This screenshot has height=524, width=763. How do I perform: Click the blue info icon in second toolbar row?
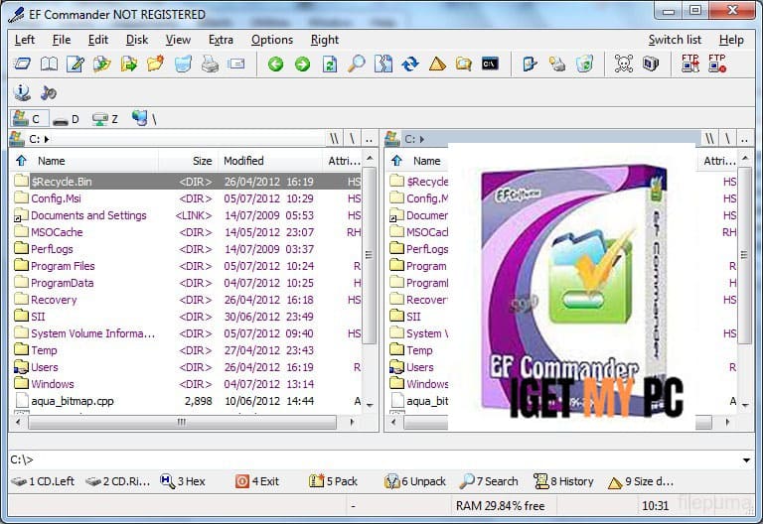[22, 92]
